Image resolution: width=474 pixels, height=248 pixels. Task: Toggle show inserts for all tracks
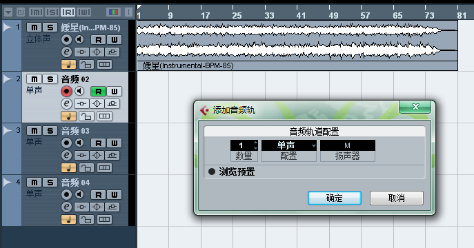[36, 12]
